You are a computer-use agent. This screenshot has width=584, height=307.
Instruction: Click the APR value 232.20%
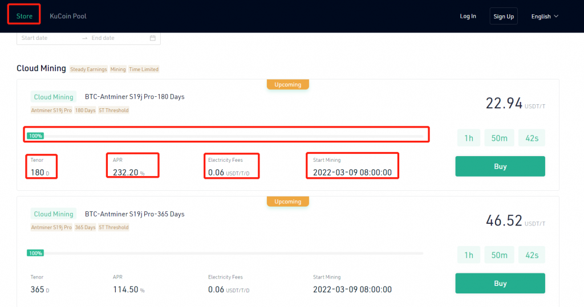click(128, 172)
